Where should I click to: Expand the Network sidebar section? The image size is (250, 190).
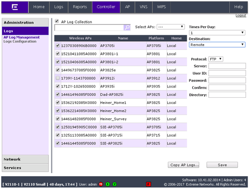[26, 159]
